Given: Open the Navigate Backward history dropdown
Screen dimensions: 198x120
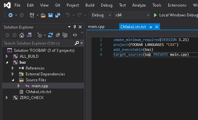Looking at the screenshot, I should click(16, 15).
